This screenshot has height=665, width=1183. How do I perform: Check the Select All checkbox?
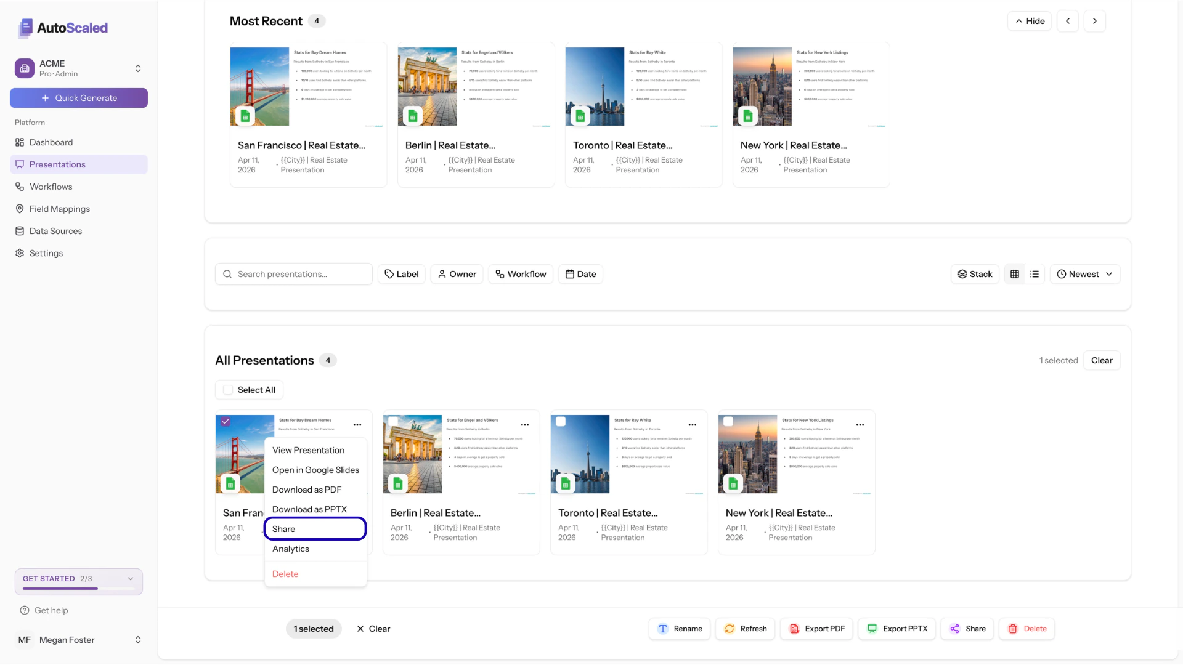[229, 390]
